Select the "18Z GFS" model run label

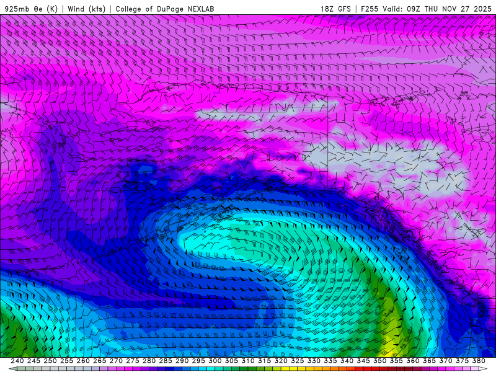pos(335,9)
